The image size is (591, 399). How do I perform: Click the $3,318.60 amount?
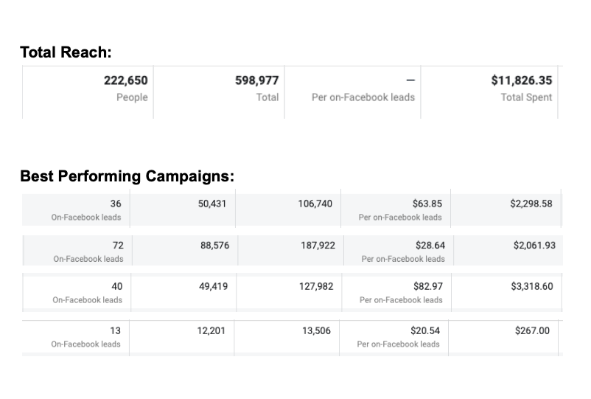point(531,286)
